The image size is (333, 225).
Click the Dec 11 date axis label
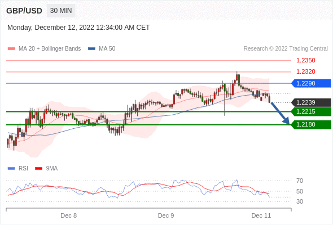click(x=261, y=215)
